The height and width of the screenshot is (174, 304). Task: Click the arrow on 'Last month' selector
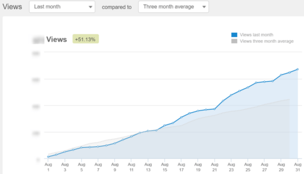click(90, 7)
